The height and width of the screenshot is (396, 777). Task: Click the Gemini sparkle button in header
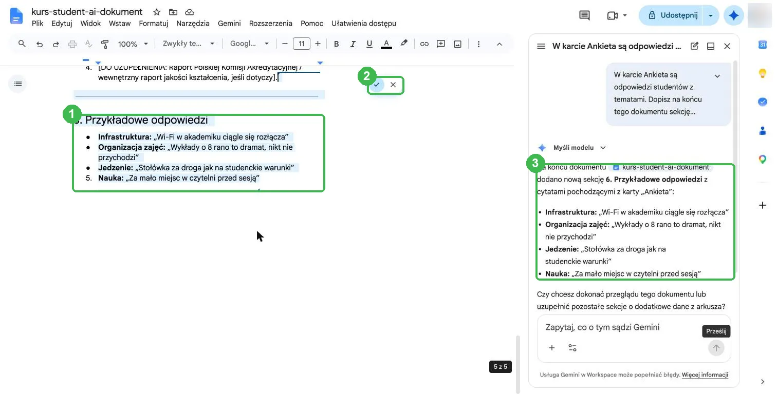click(x=734, y=15)
